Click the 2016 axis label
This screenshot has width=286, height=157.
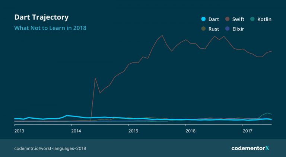pos(190,131)
